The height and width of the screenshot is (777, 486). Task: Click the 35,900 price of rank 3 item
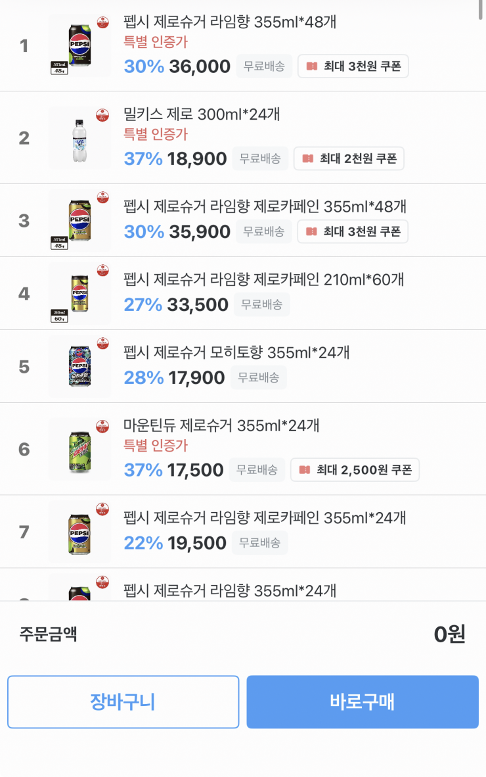[200, 231]
